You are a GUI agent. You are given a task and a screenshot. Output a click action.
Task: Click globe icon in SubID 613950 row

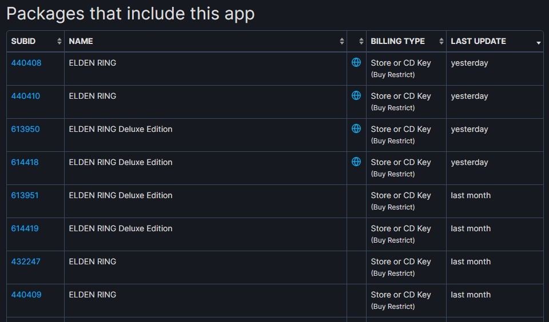(356, 128)
